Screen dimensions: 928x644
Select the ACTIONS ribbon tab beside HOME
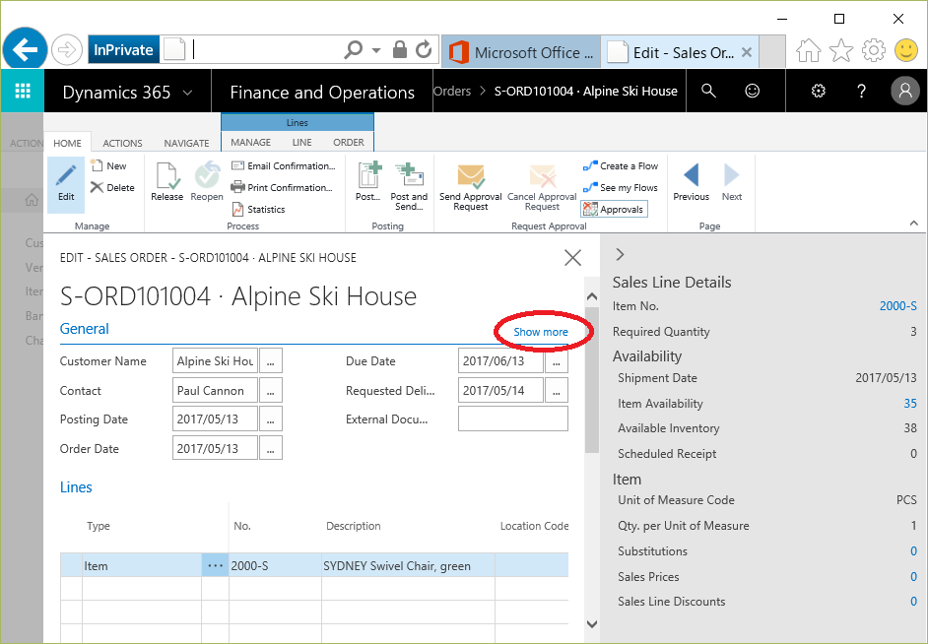[x=122, y=143]
